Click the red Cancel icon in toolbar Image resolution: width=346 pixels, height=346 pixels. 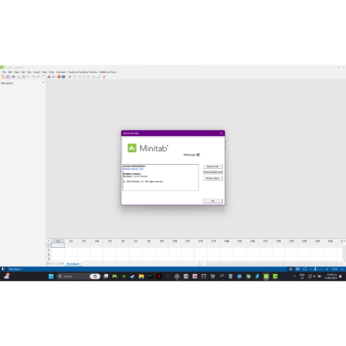tap(59, 77)
